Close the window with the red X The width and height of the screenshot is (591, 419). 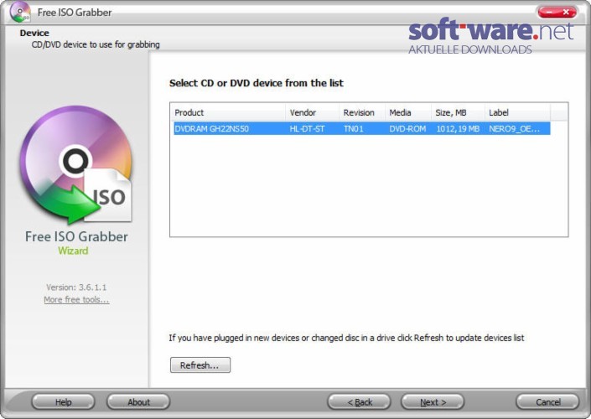(566, 12)
